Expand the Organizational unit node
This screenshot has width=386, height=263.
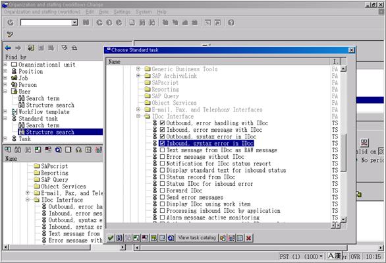click(5, 65)
